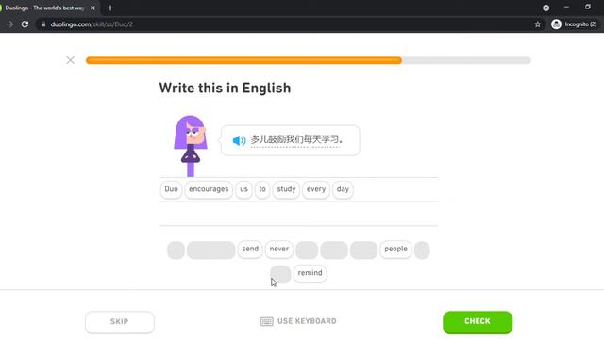The image size is (604, 339).
Task: Click the purple-haired character illustration
Action: [191, 146]
